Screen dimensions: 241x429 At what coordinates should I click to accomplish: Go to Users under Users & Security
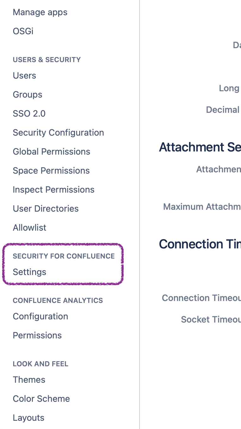tap(24, 76)
